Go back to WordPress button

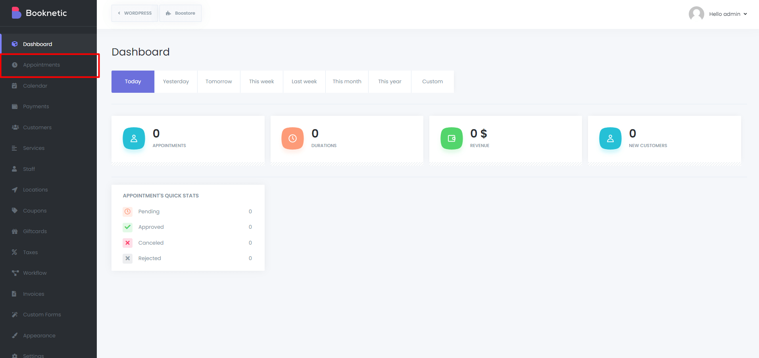(x=135, y=13)
